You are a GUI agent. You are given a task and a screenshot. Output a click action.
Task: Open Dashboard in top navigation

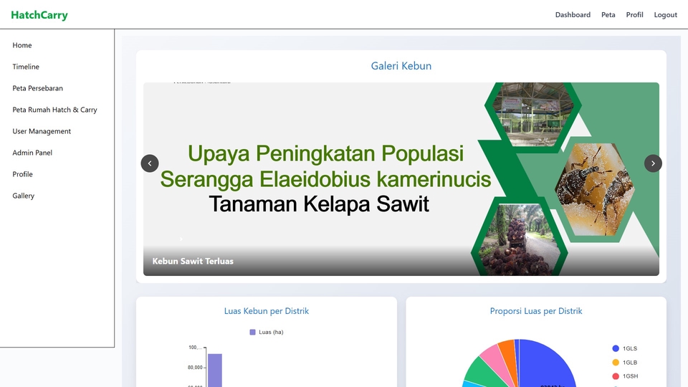tap(573, 15)
